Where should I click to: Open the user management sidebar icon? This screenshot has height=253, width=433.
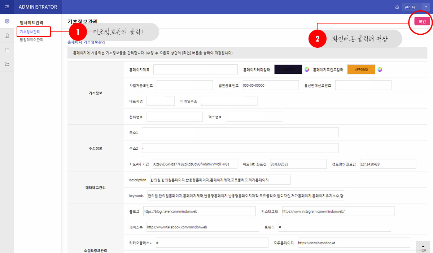point(7,35)
